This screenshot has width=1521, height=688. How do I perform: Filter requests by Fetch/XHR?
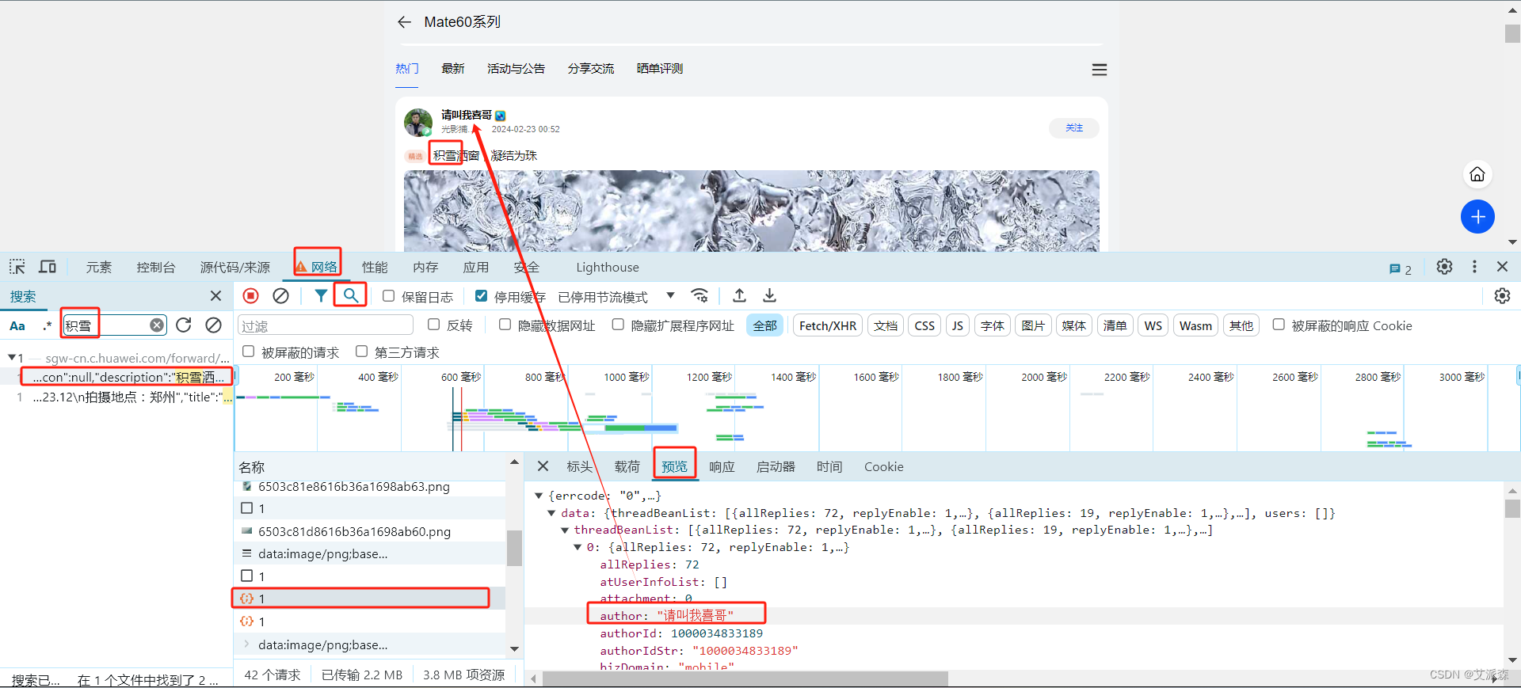tap(827, 325)
